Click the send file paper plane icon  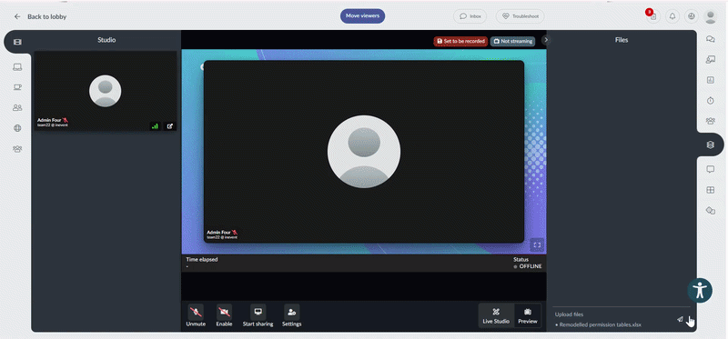(x=680, y=319)
